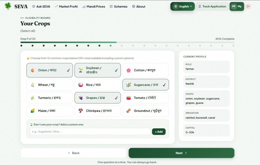
Task: Select the Groundnut crop option
Action: click(145, 111)
